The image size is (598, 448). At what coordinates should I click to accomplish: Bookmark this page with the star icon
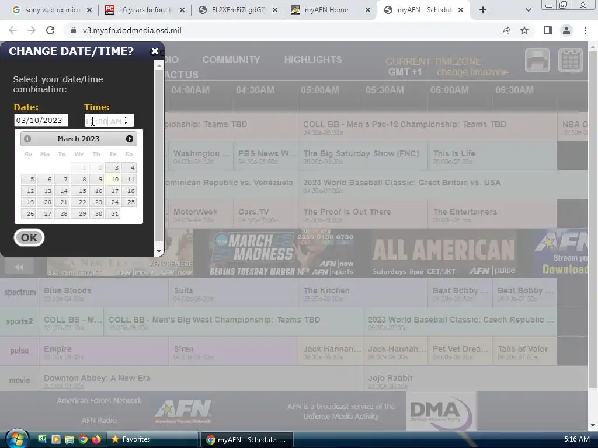click(x=524, y=30)
